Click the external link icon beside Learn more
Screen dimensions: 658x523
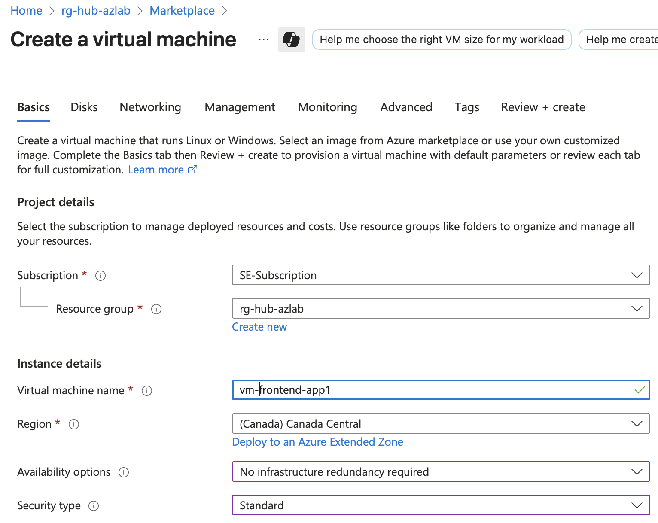[x=193, y=170]
